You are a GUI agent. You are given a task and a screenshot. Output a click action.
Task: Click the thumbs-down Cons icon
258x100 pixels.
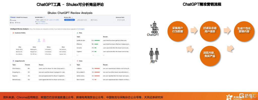click(78, 61)
